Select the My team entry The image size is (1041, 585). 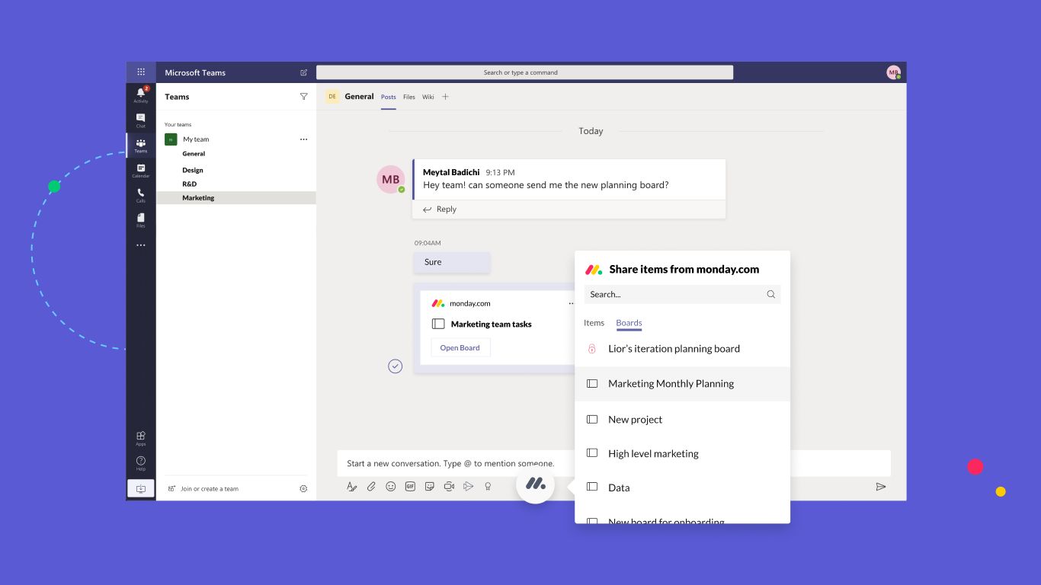click(x=196, y=139)
